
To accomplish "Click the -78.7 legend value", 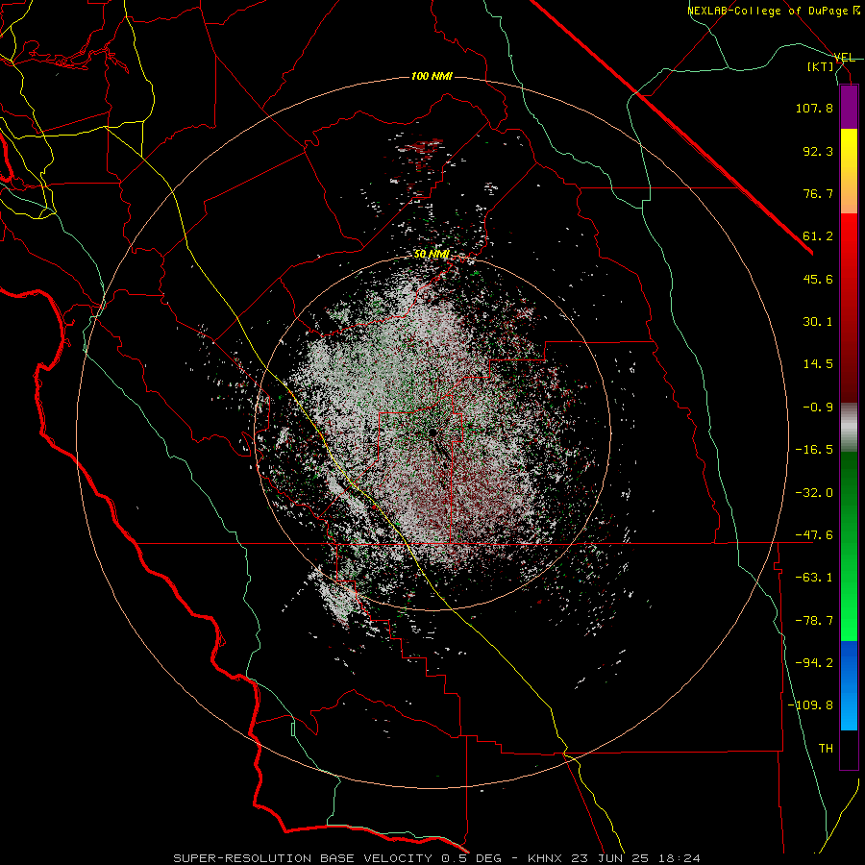I will tap(814, 621).
